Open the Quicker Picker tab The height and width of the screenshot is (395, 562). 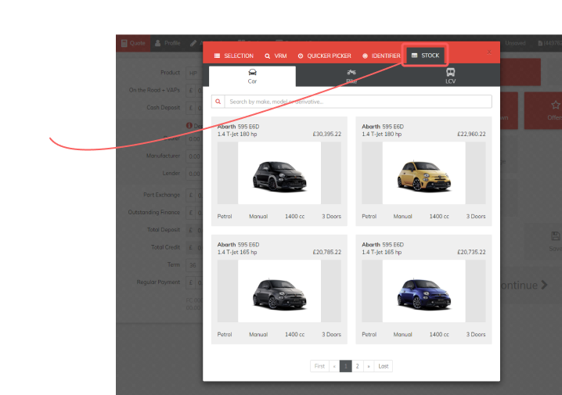point(324,56)
